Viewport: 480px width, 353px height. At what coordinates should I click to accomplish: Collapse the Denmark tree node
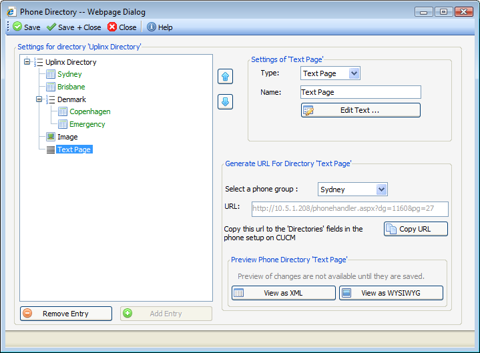click(x=39, y=99)
